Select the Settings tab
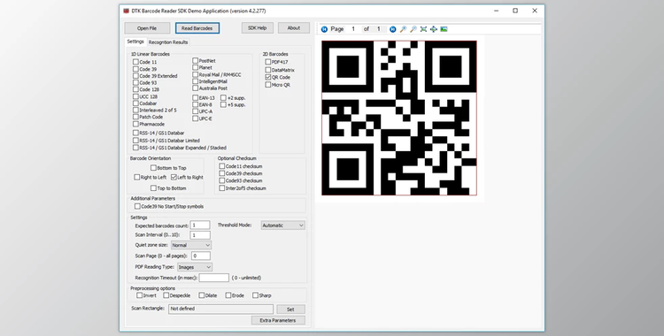 [x=135, y=42]
